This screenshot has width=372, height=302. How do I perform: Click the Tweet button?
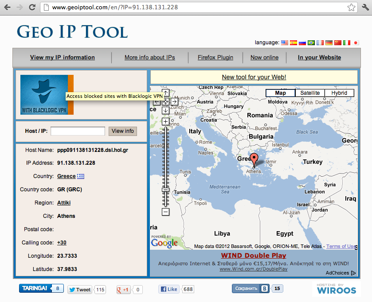point(80,290)
